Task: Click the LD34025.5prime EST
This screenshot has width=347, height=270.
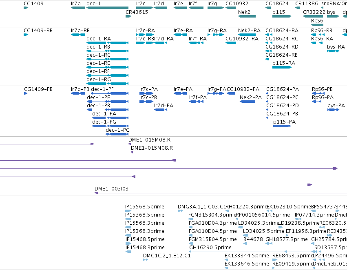Action: tap(245, 235)
